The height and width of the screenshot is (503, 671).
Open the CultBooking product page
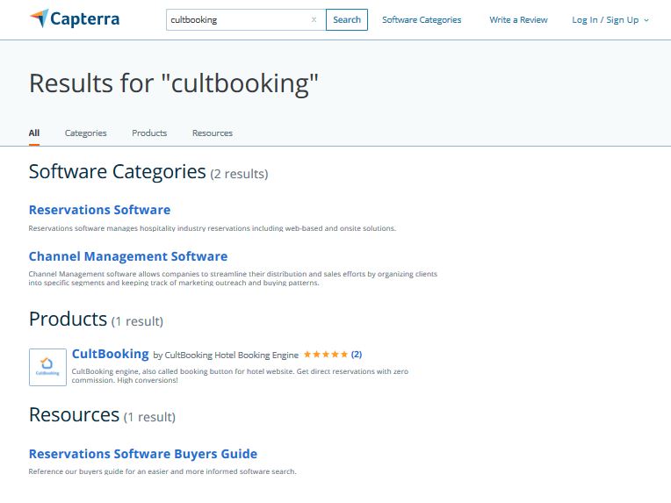pos(111,354)
